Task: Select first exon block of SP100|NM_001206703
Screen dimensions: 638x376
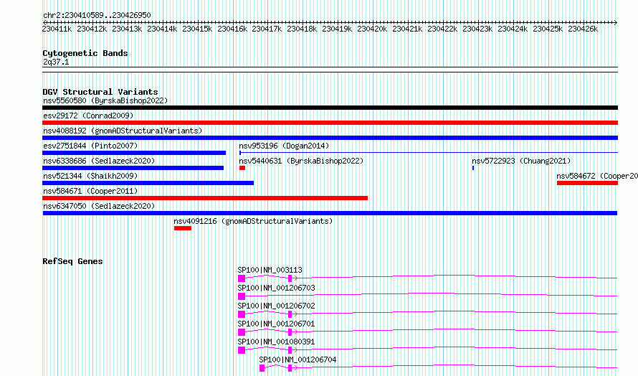Action: 242,296
